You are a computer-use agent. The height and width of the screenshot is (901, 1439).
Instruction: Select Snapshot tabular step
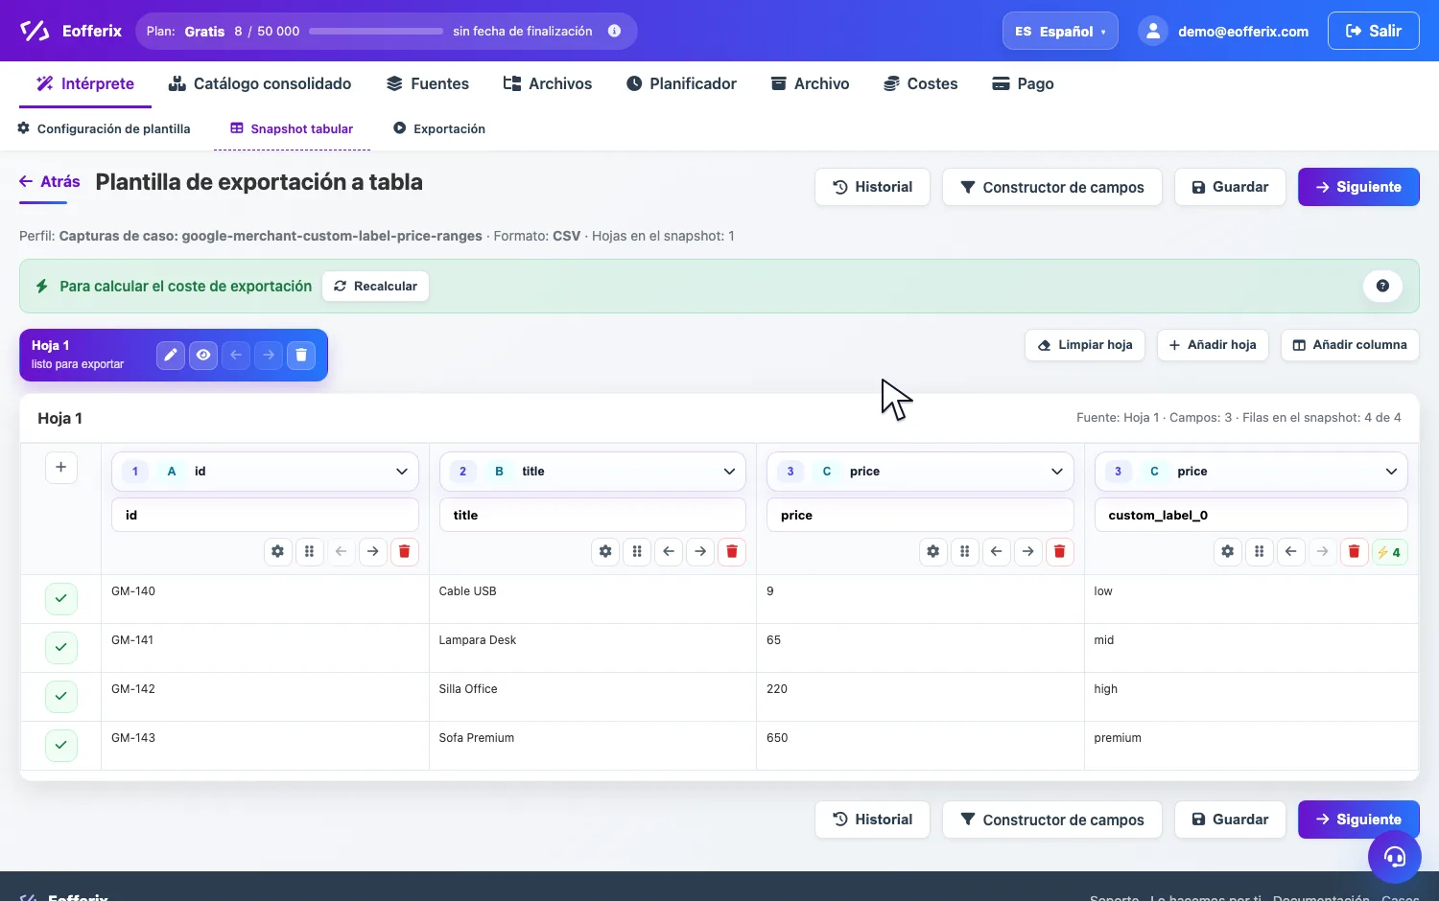point(292,128)
